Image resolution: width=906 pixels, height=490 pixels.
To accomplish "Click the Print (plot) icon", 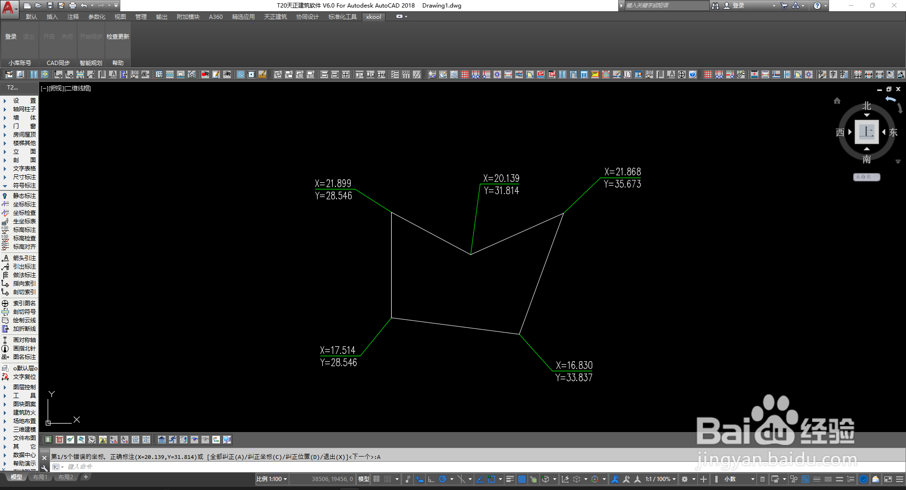I will tap(73, 6).
